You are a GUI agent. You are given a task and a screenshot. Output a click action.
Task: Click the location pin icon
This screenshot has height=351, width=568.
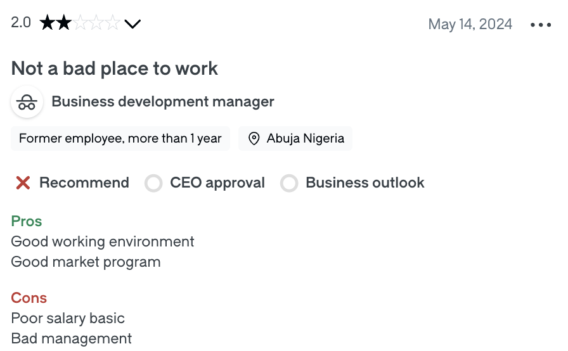click(254, 139)
